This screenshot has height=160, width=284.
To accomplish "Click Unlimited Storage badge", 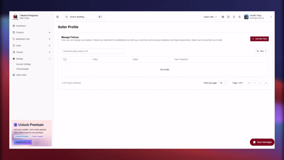I will pyautogui.click(x=22, y=136).
